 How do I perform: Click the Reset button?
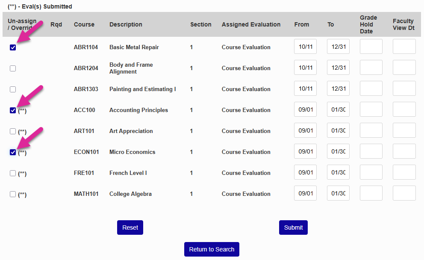tap(130, 227)
